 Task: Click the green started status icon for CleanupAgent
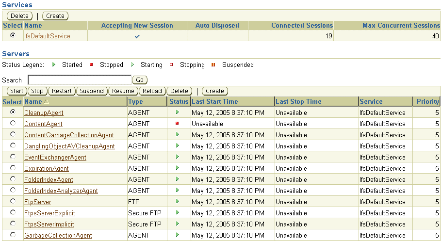click(x=178, y=112)
